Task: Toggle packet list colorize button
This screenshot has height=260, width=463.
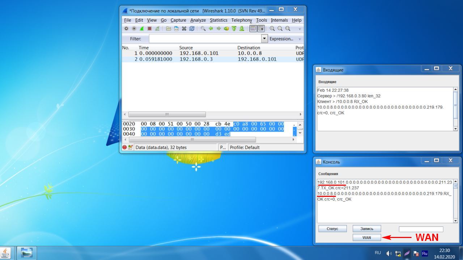Action: [253, 29]
